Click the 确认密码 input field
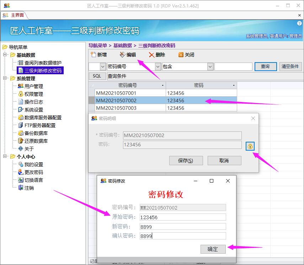This screenshot has width=304, height=265. (x=183, y=236)
